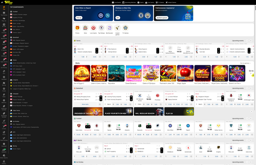Click the Parimatch logo
Viewport: 256px width, 165px height.
(x=8, y=2)
